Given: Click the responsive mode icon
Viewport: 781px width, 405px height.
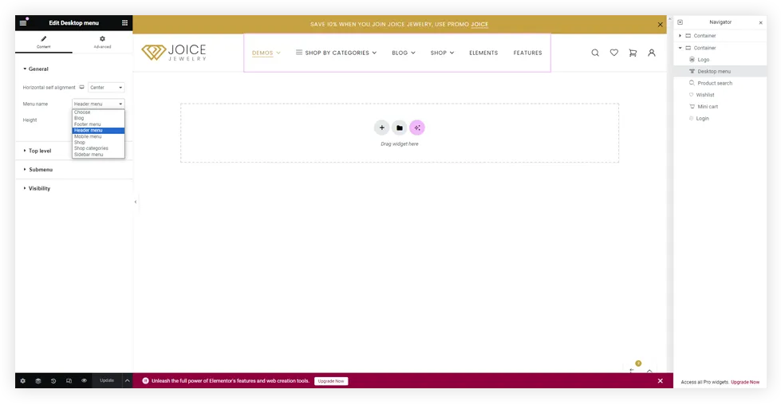Looking at the screenshot, I should 69,381.
